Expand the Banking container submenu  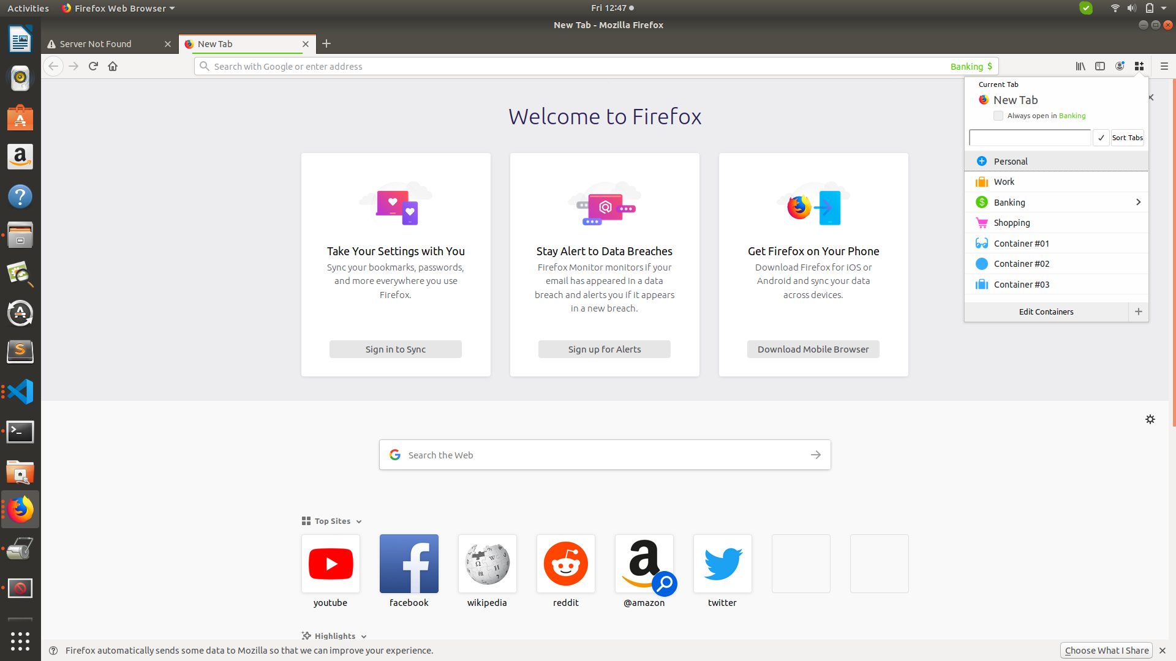point(1138,202)
